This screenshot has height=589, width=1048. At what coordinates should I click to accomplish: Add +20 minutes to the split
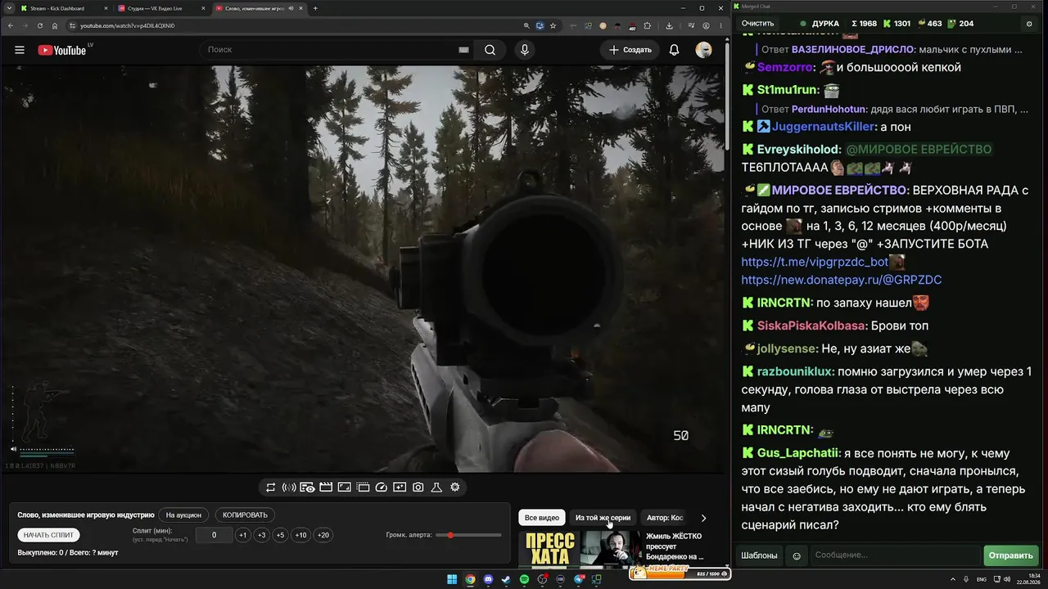pyautogui.click(x=323, y=535)
